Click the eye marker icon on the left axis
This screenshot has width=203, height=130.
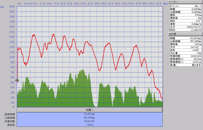click(x=17, y=80)
